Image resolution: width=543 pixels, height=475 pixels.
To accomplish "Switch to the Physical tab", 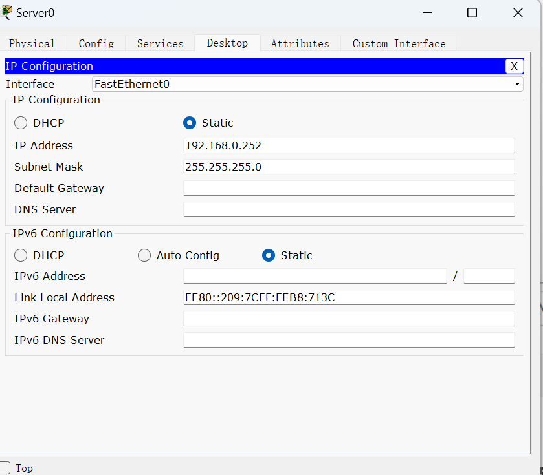I will [x=32, y=43].
